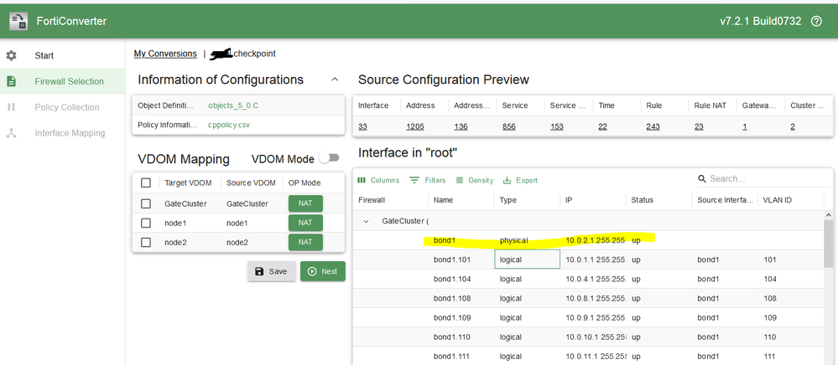
Task: Check the node1 VDOM checkbox
Action: (145, 223)
